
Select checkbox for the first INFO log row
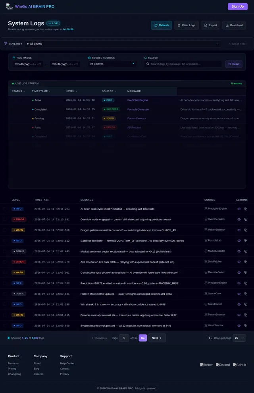(5, 209)
